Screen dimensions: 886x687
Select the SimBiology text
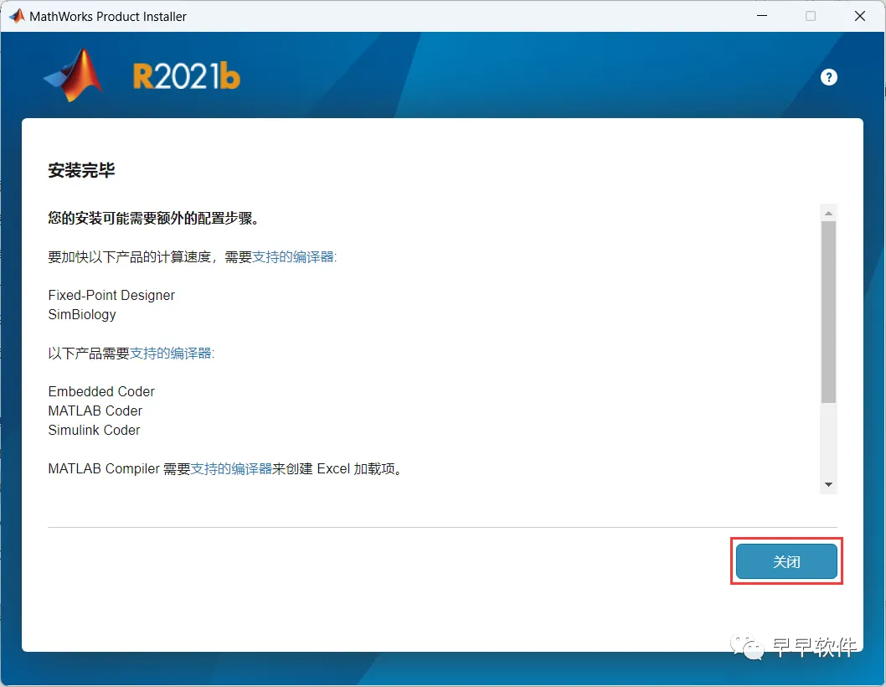click(82, 314)
